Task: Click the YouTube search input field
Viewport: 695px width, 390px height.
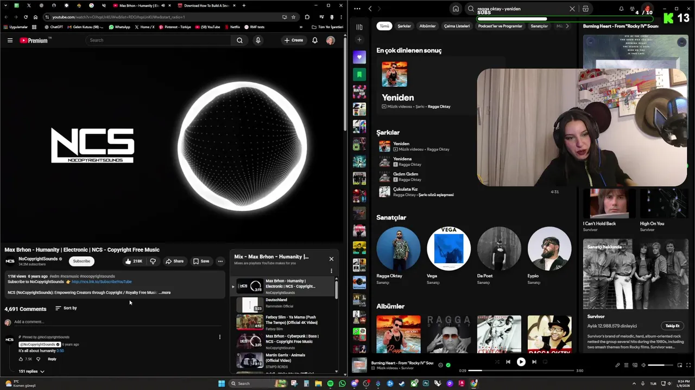Action: (159, 40)
